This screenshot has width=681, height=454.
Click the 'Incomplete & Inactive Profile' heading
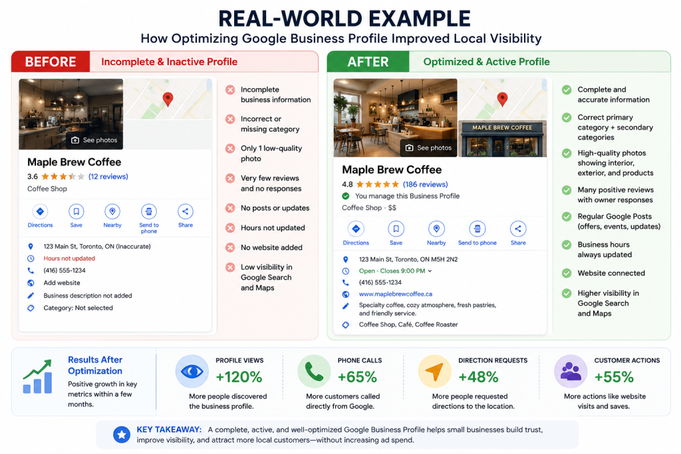point(170,62)
